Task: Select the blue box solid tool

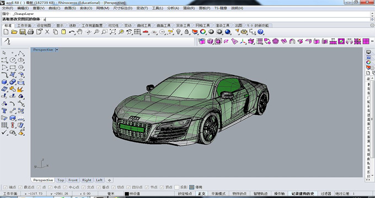Action: 4,82
